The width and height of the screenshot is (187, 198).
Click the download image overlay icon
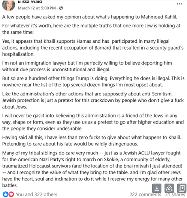[157, 188]
